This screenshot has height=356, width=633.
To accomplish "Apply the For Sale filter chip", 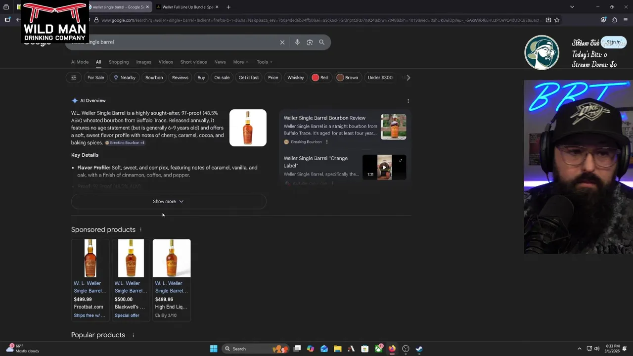I will click(x=96, y=78).
